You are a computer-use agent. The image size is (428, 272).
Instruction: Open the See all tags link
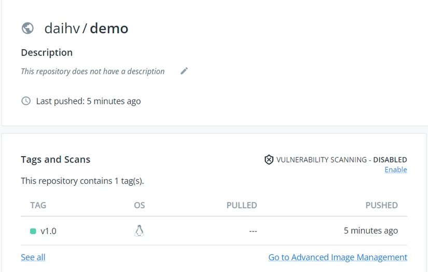tap(33, 257)
